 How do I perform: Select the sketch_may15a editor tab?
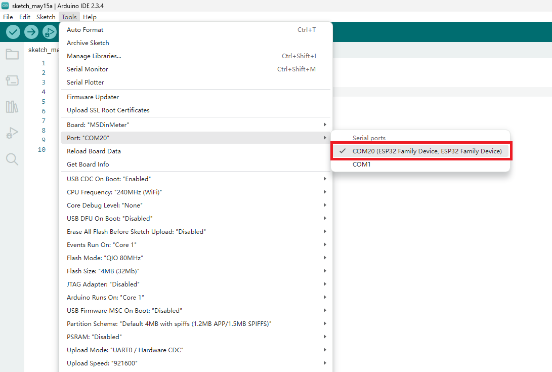tap(43, 50)
